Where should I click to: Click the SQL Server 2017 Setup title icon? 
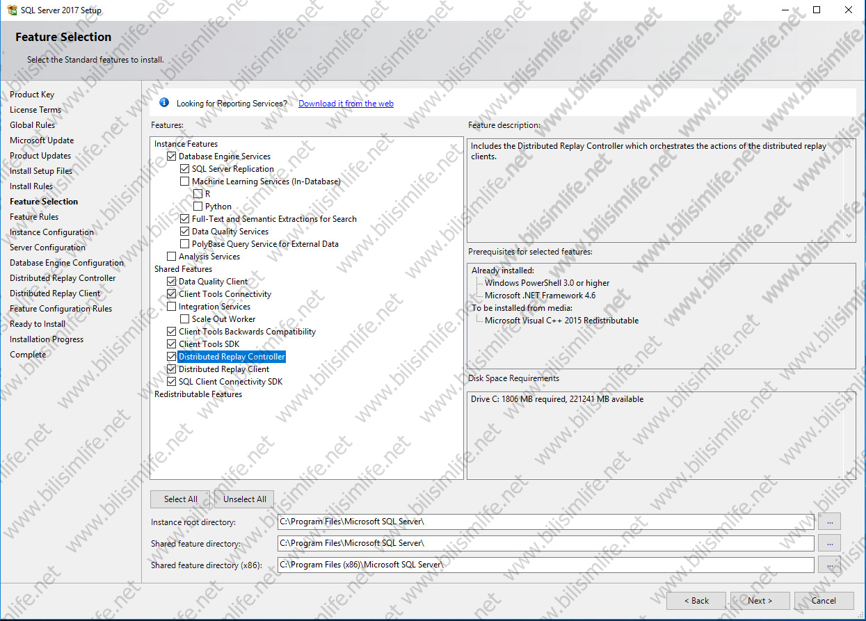[x=12, y=10]
